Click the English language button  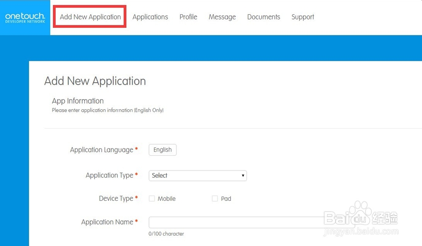point(162,150)
